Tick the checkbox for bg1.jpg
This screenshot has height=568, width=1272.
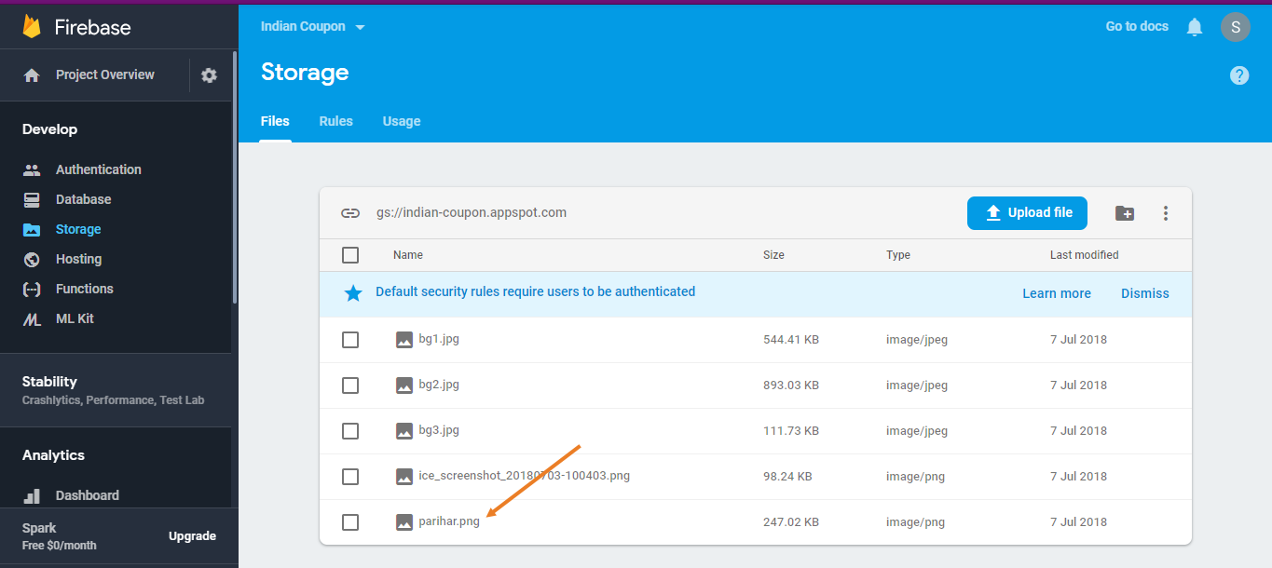point(350,340)
